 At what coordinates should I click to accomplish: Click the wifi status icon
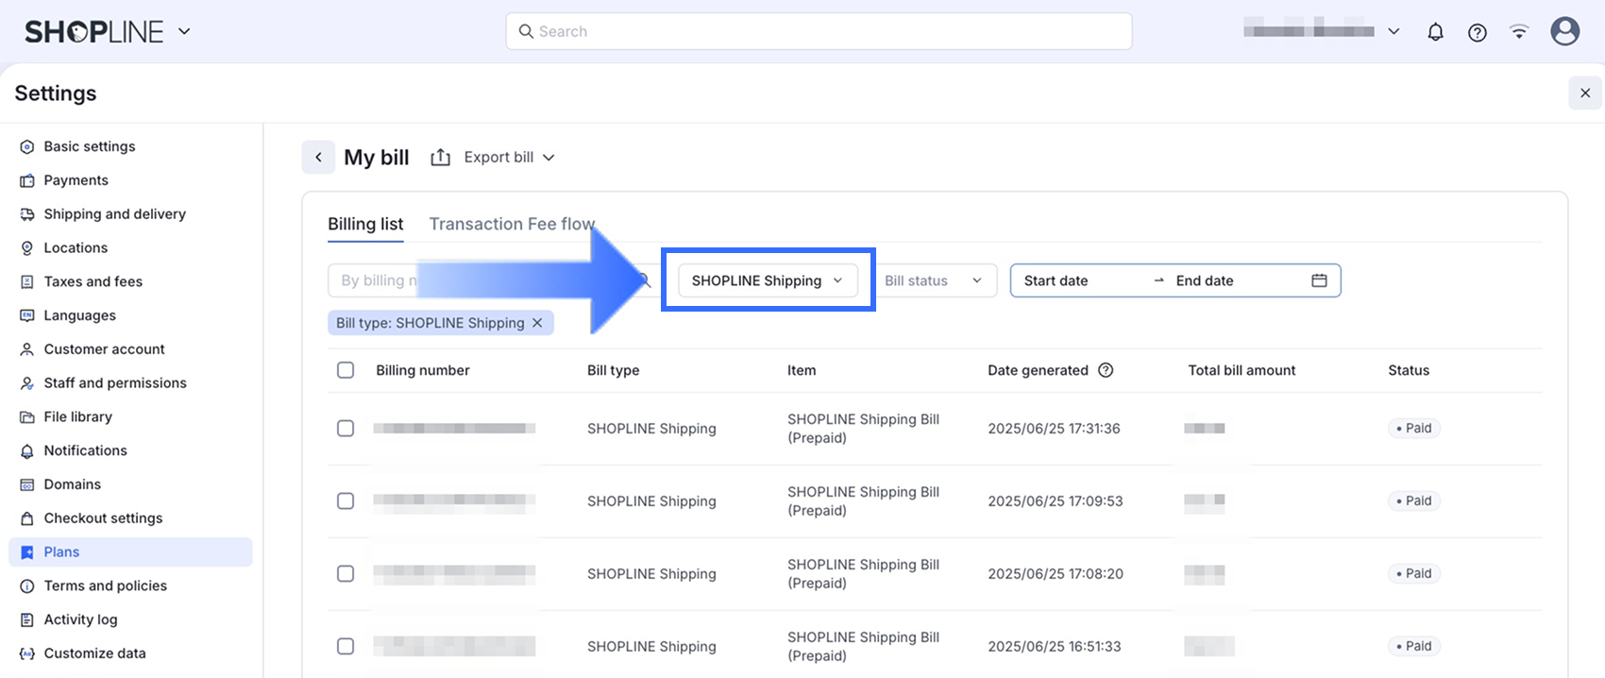pos(1519,32)
